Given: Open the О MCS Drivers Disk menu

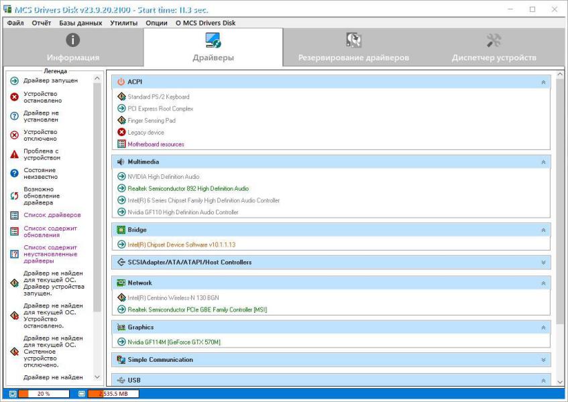Looking at the screenshot, I should point(205,23).
